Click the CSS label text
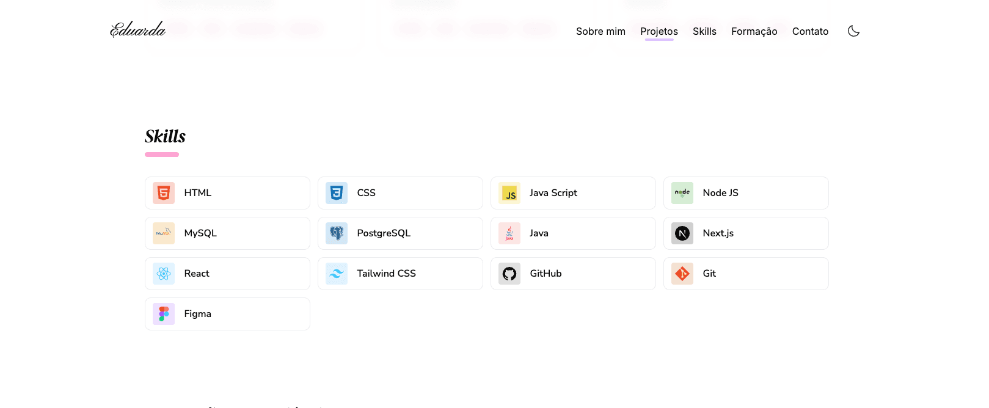 pyautogui.click(x=367, y=193)
